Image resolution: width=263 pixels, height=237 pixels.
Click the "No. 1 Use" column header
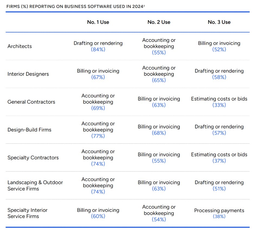[x=98, y=22]
